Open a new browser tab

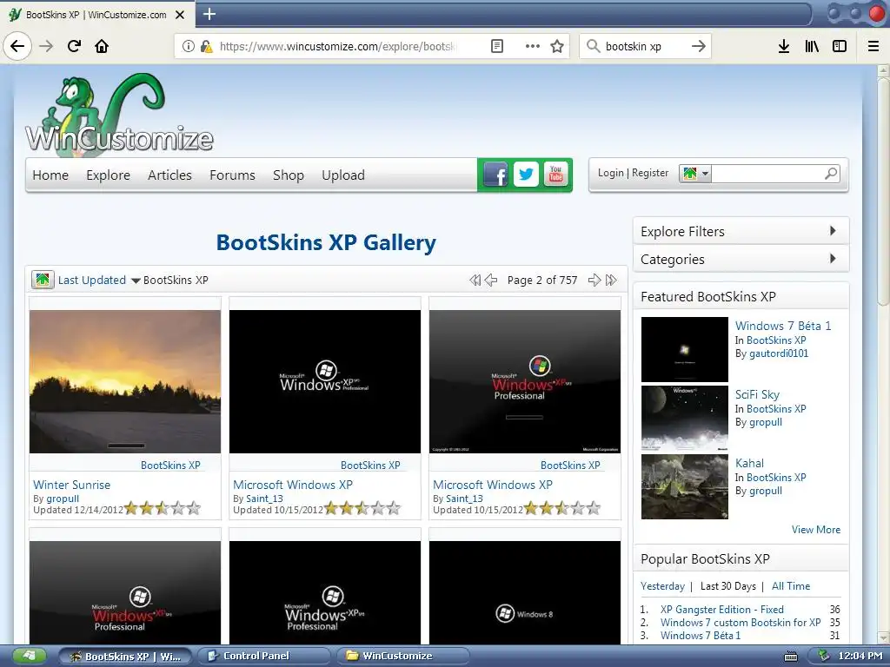pyautogui.click(x=209, y=14)
